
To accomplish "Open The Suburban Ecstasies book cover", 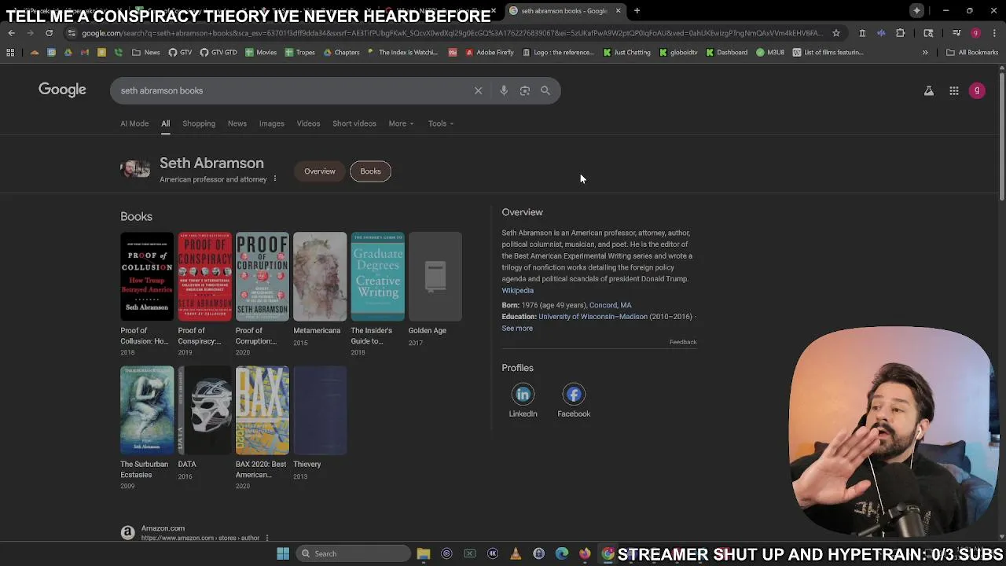I will [x=147, y=410].
